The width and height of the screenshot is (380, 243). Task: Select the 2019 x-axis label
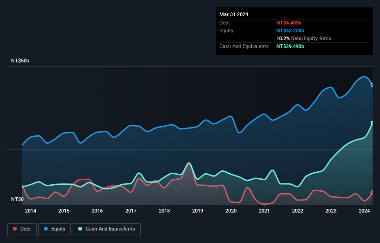(x=198, y=211)
